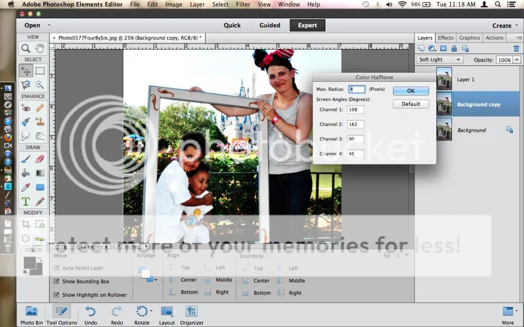Lock all pixels on the layer
Viewport: 524px width, 327px height.
(x=454, y=49)
